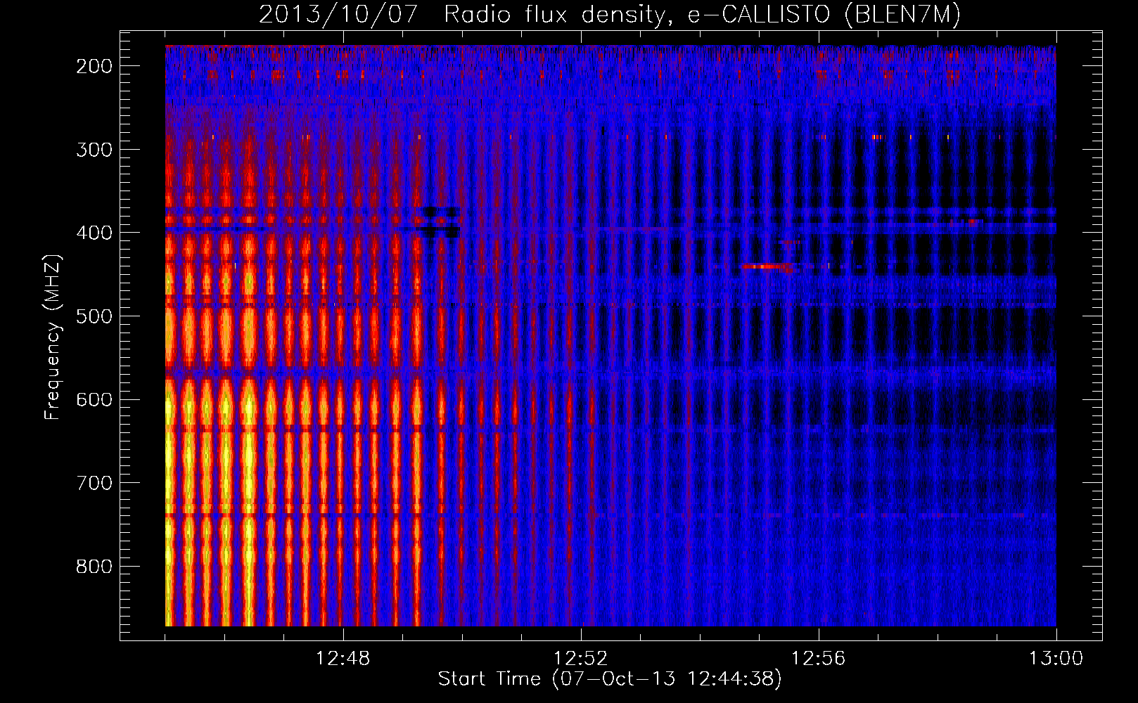Image resolution: width=1138 pixels, height=703 pixels.
Task: Click the 12:52 time tick label
Action: [581, 659]
